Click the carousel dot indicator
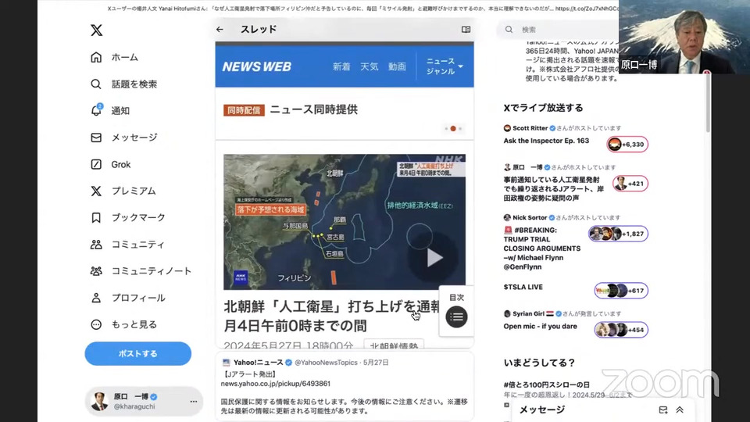The height and width of the screenshot is (422, 750). (453, 129)
